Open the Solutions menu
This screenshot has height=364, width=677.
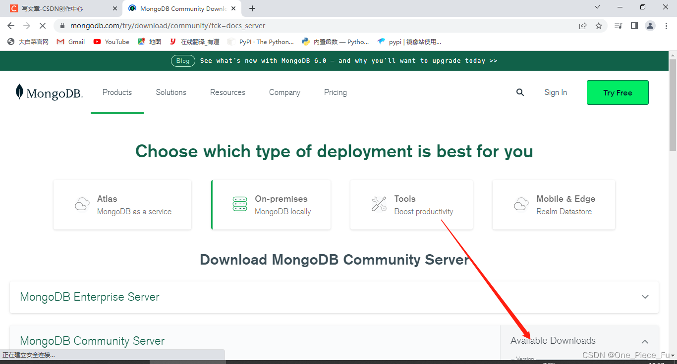(171, 92)
